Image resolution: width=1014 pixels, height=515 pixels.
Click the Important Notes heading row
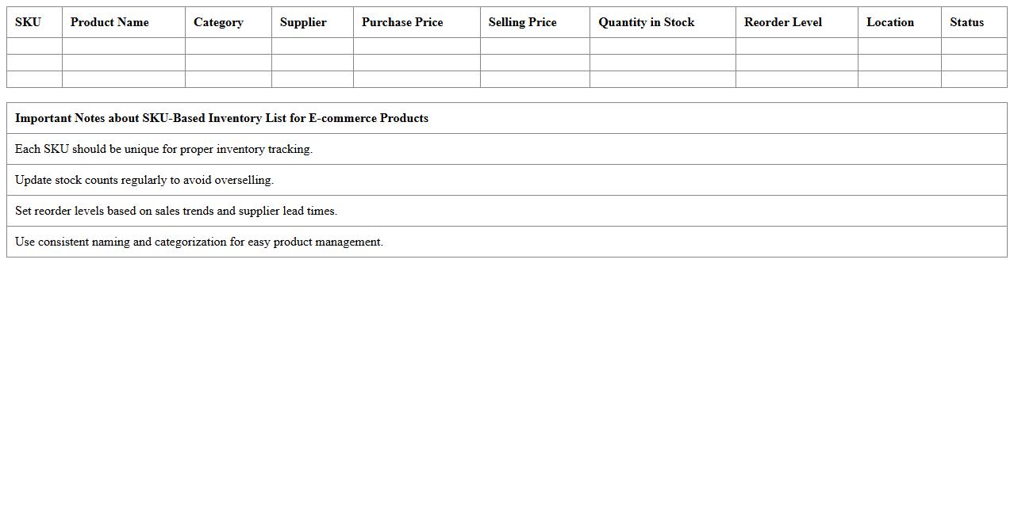coord(221,118)
